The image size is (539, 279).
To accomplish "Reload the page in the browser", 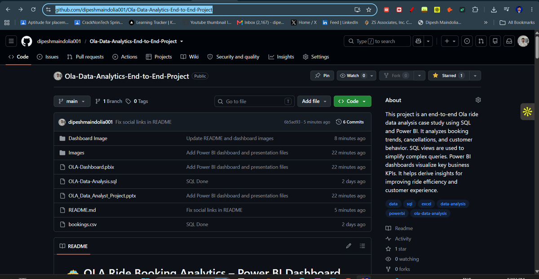I will (x=33, y=9).
